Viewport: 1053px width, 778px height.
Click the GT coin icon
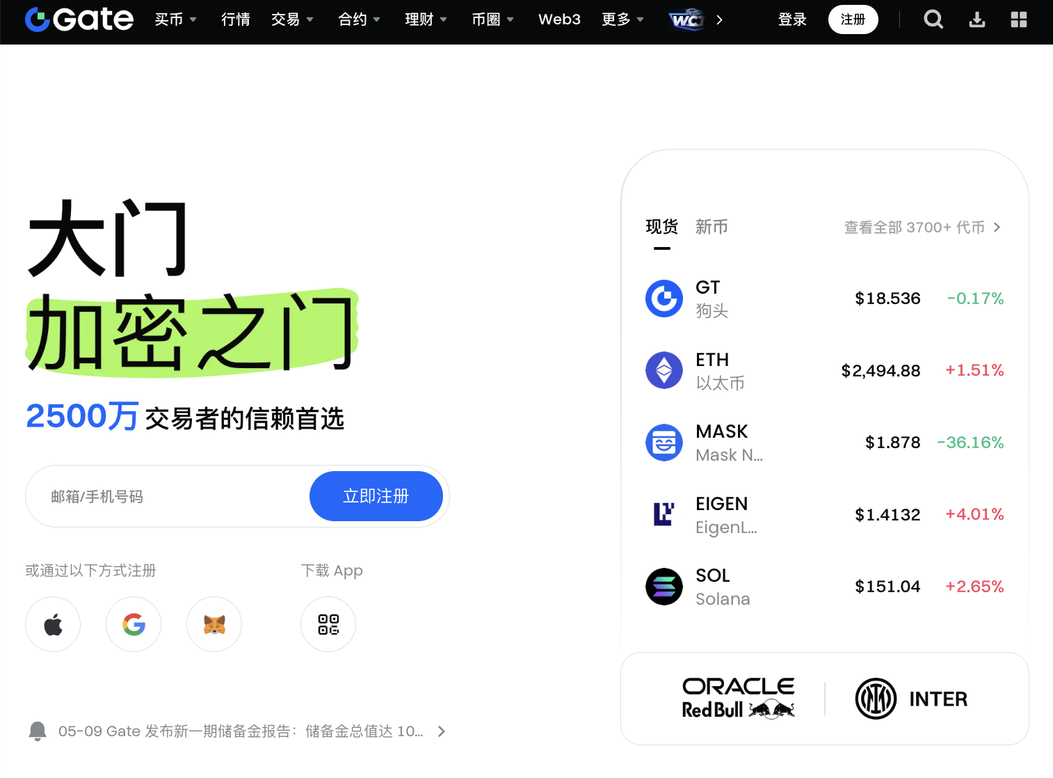coord(664,299)
